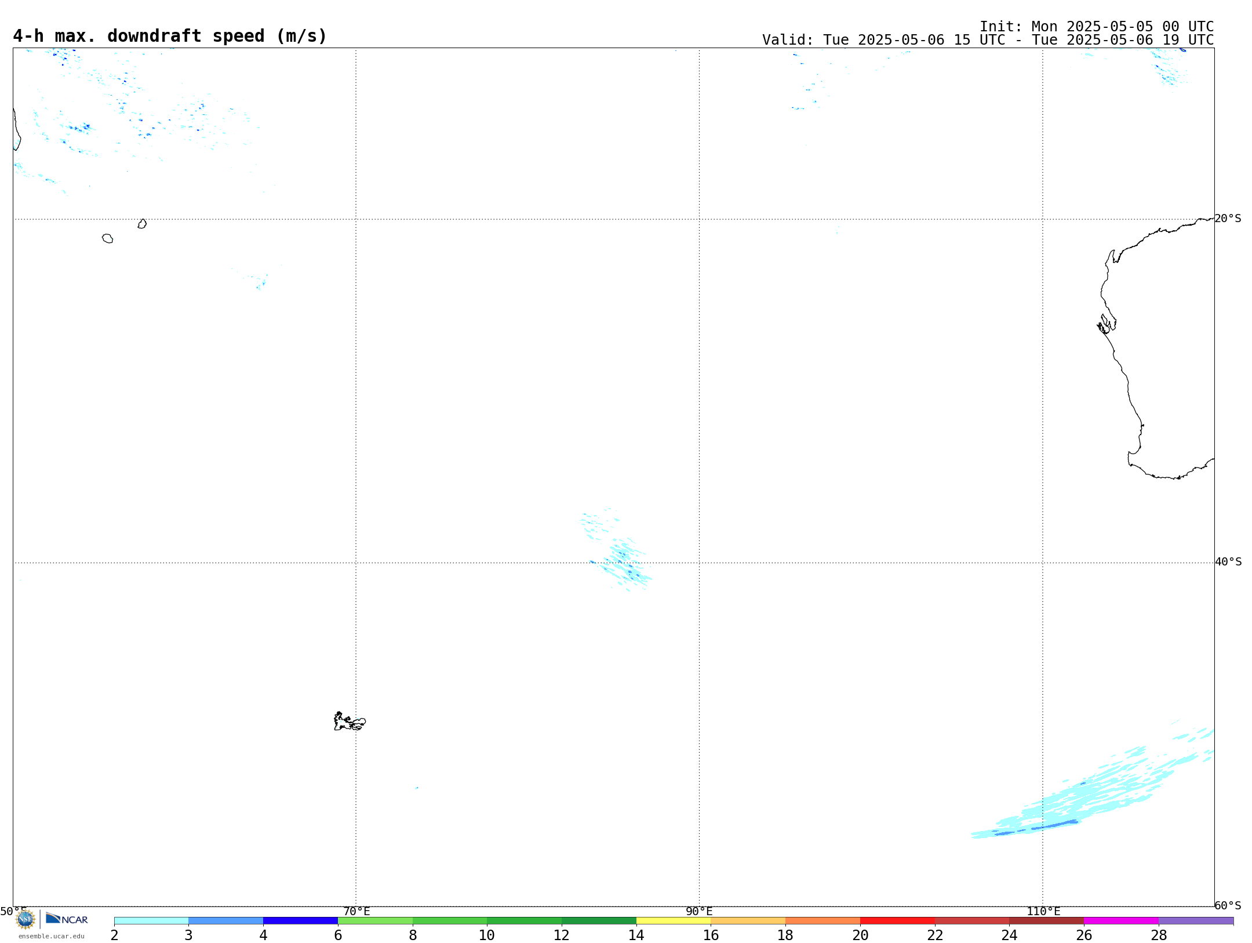Click the 90°E longitude label

(x=699, y=912)
